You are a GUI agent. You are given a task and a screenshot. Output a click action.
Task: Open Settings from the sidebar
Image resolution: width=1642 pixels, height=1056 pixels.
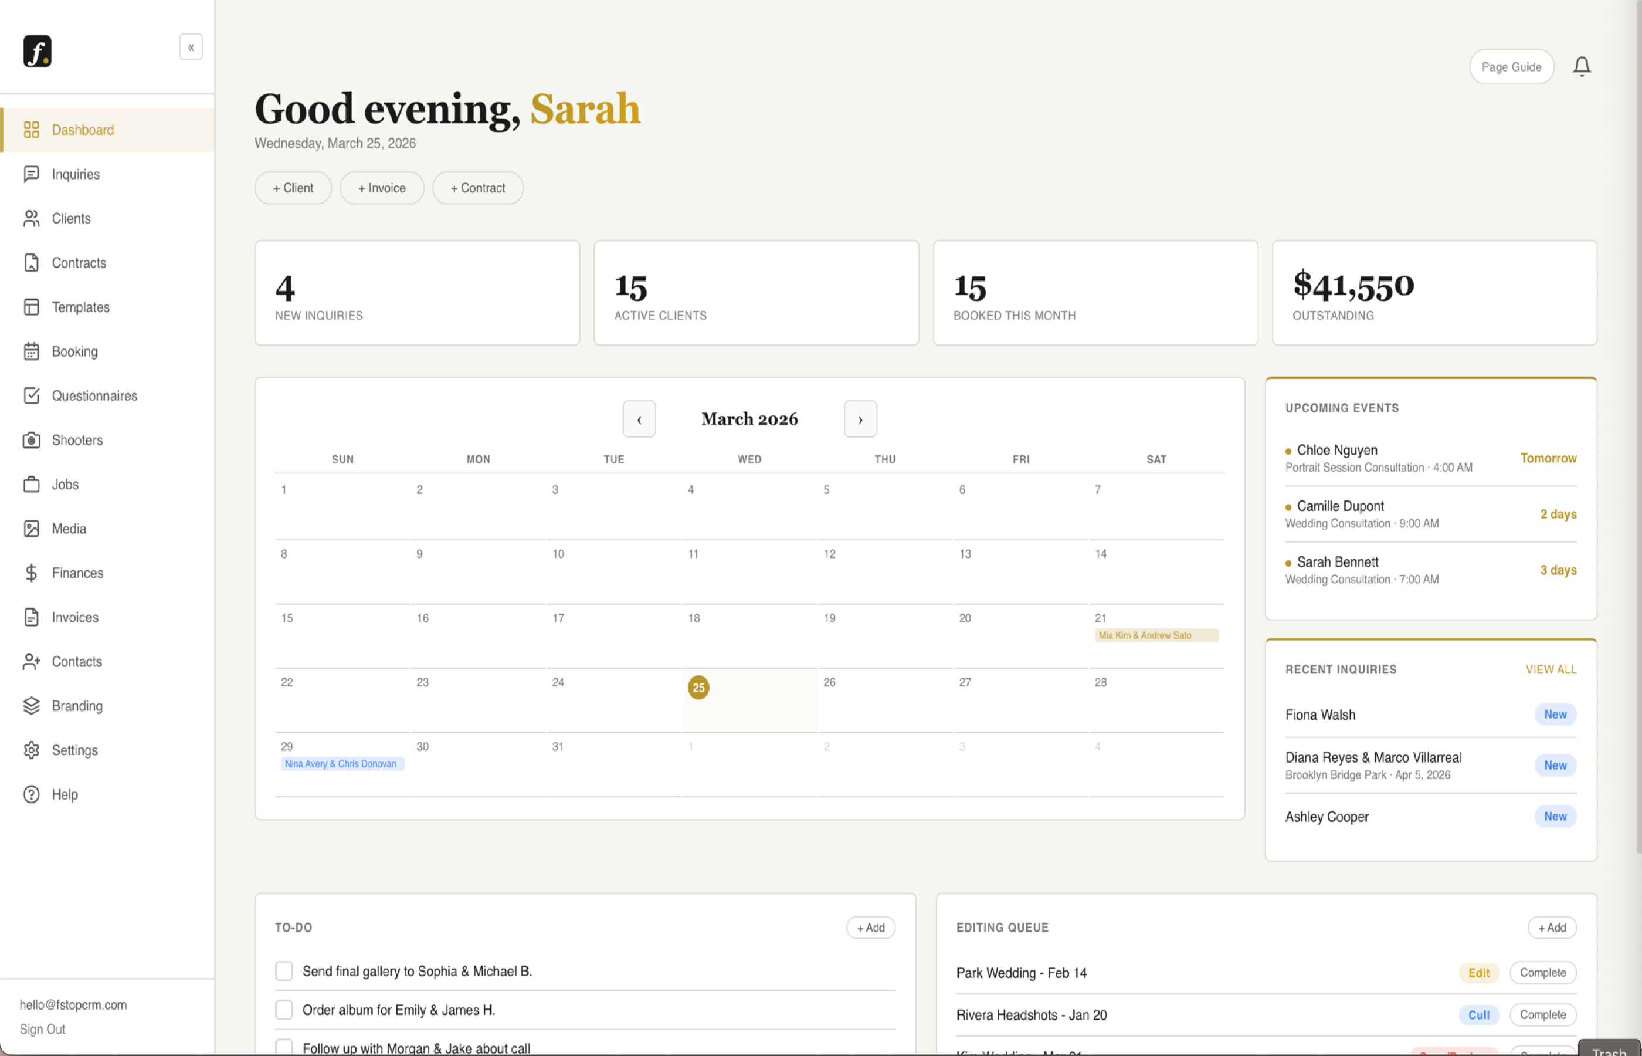point(74,750)
